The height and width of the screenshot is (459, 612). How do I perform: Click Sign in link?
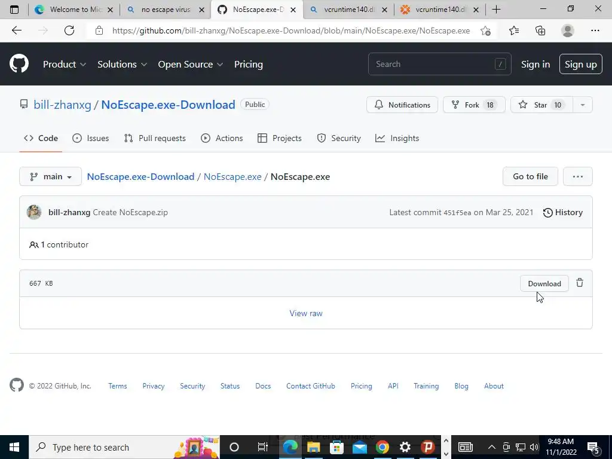pyautogui.click(x=535, y=64)
